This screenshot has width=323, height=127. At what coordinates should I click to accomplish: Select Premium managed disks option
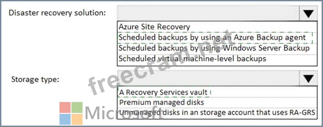217,102
